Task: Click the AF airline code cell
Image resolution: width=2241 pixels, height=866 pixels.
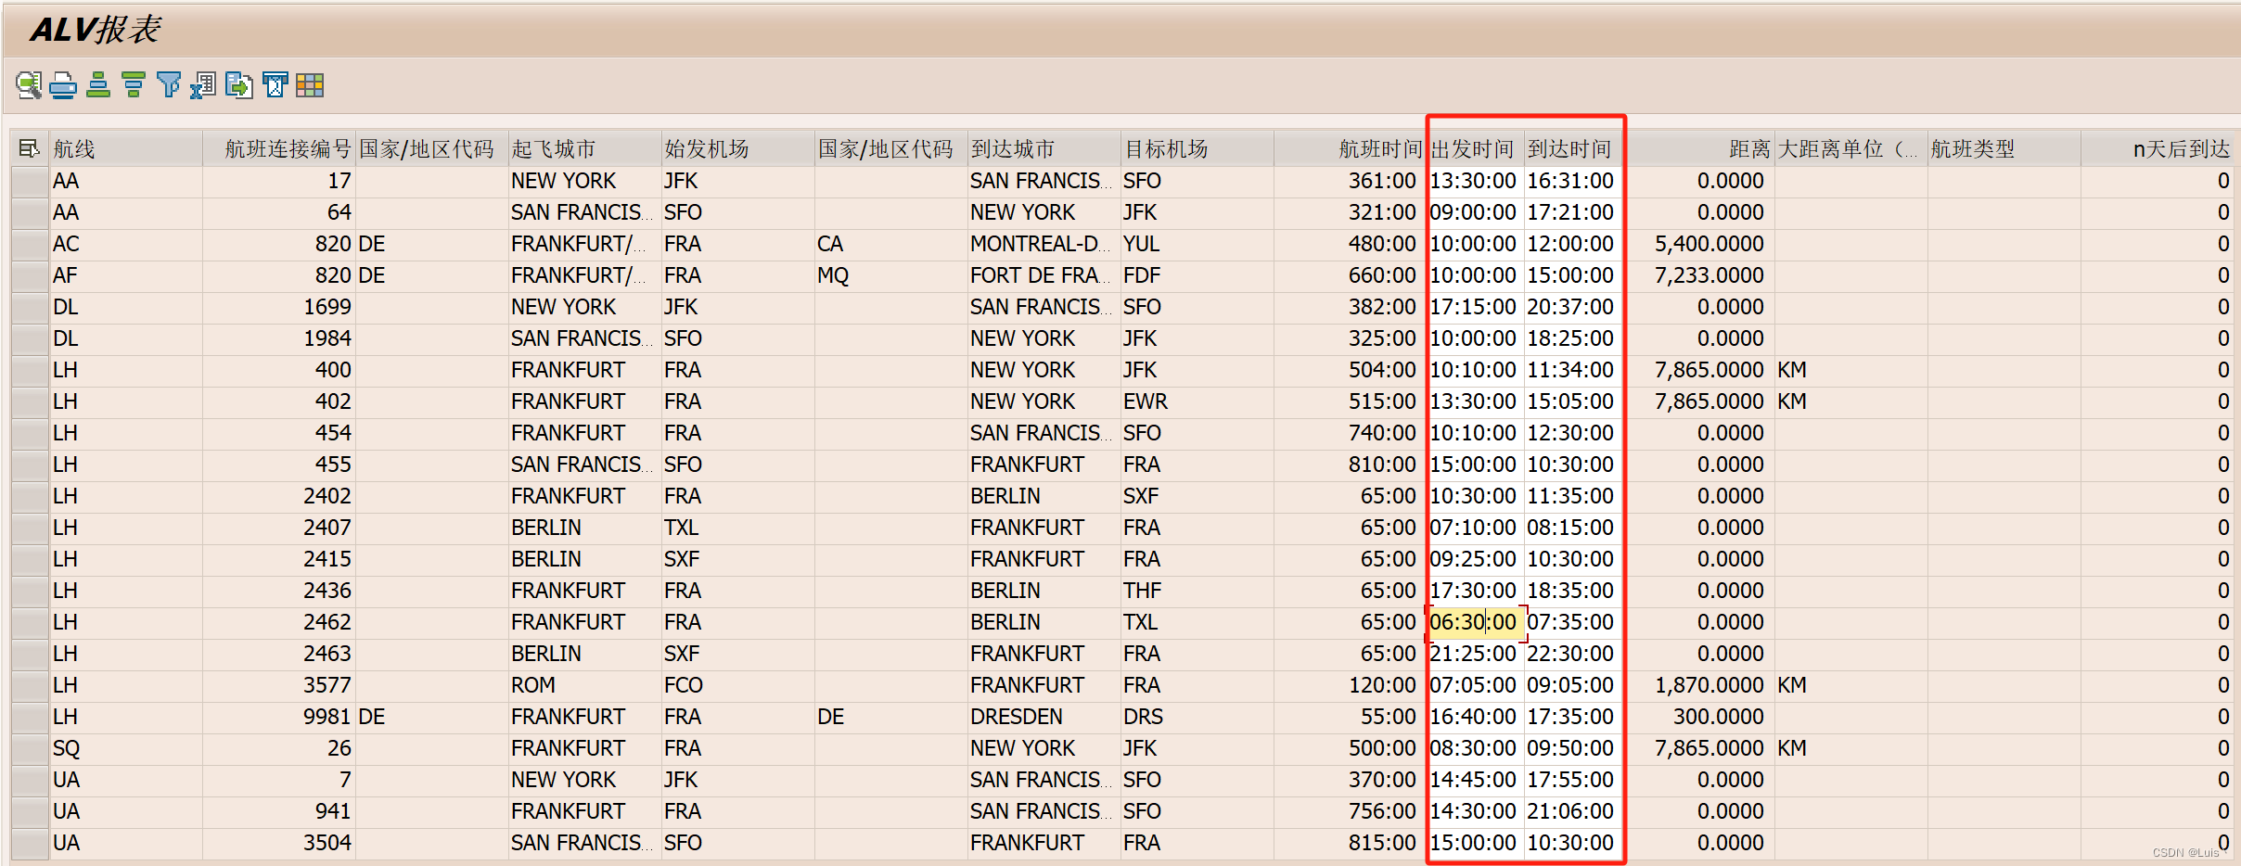Action: tap(125, 275)
